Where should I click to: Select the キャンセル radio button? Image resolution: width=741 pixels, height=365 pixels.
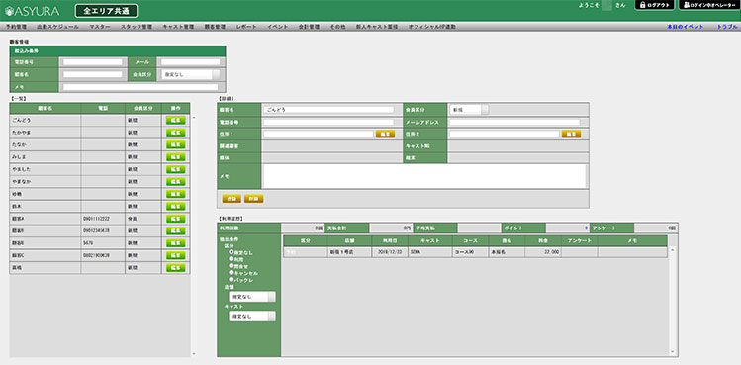point(232,273)
